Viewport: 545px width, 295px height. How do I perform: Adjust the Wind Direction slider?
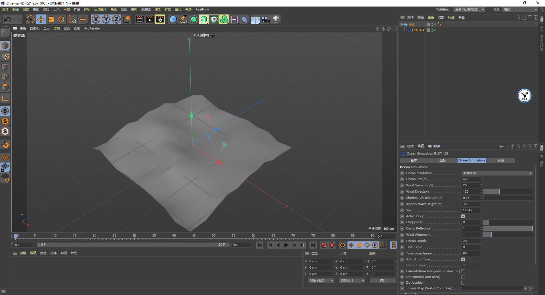pyautogui.click(x=508, y=191)
